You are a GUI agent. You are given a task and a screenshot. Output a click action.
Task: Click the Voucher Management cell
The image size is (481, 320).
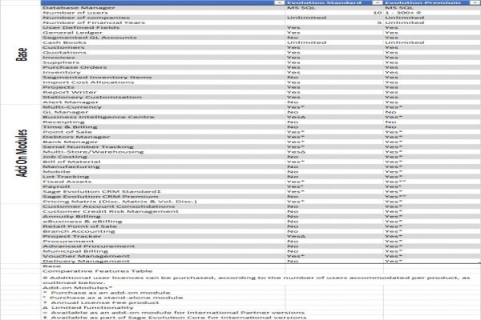click(x=163, y=256)
